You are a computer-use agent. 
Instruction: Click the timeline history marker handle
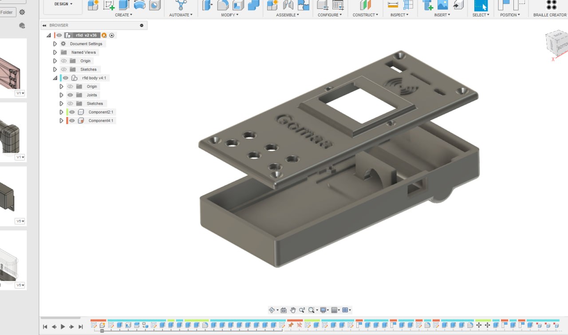(x=102, y=331)
